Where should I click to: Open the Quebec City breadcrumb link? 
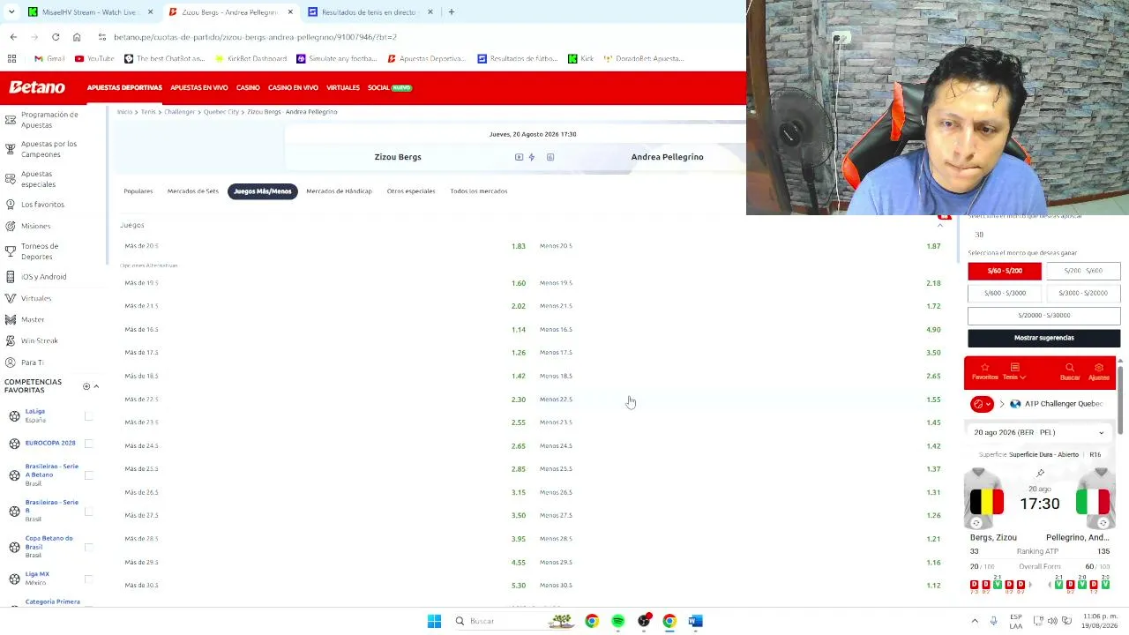[221, 112]
